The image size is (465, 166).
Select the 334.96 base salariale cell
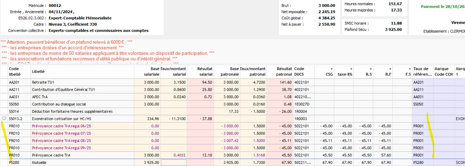153,119
